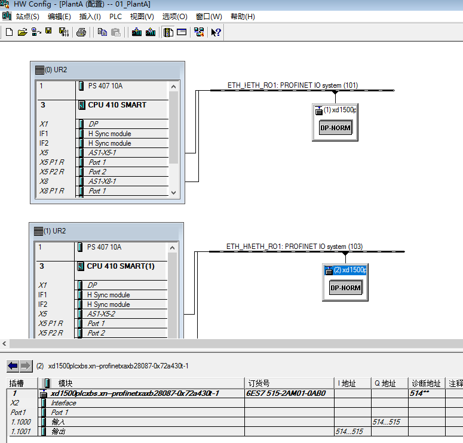
Task: Click the Print toolbar icon
Action: pyautogui.click(x=81, y=32)
